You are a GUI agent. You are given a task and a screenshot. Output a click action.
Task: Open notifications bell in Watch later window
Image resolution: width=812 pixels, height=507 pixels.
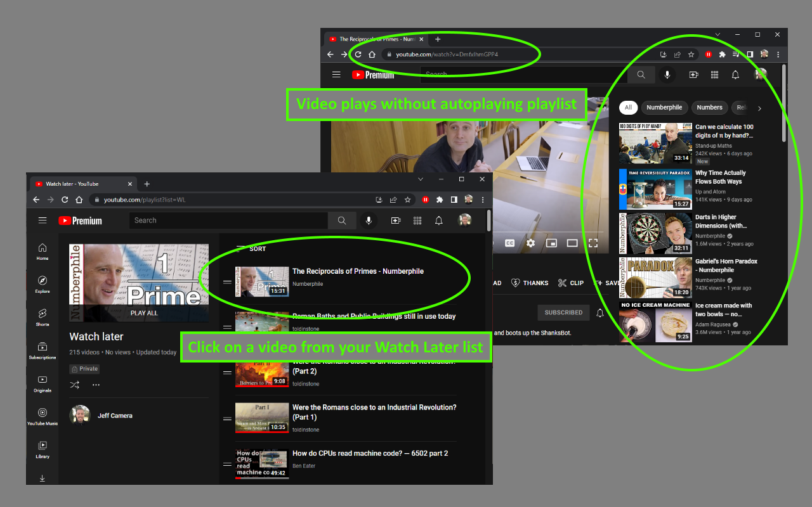pos(439,221)
